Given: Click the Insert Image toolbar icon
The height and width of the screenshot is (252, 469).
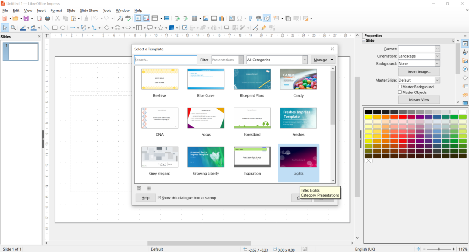Looking at the screenshot, I should pyautogui.click(x=206, y=18).
